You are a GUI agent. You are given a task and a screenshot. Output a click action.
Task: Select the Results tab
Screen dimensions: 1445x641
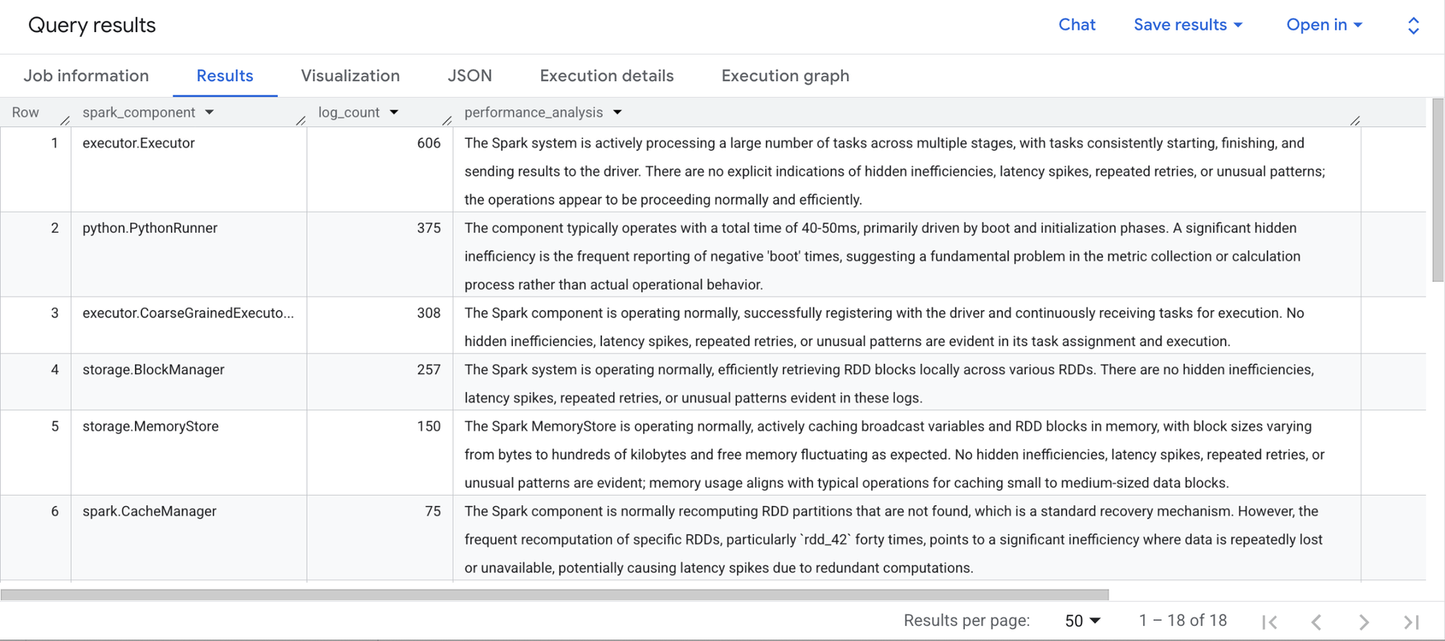click(225, 76)
